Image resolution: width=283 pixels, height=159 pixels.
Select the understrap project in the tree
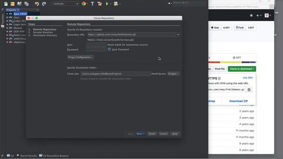click(20, 38)
